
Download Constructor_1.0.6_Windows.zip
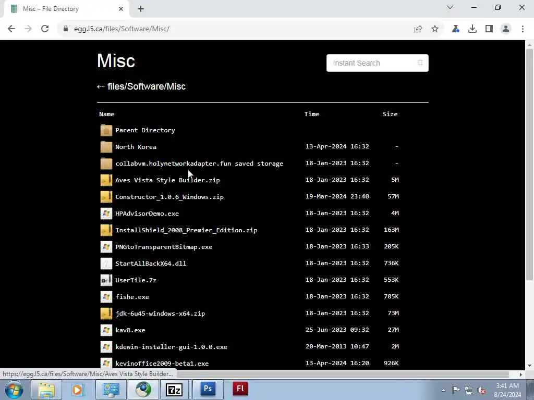pos(169,197)
